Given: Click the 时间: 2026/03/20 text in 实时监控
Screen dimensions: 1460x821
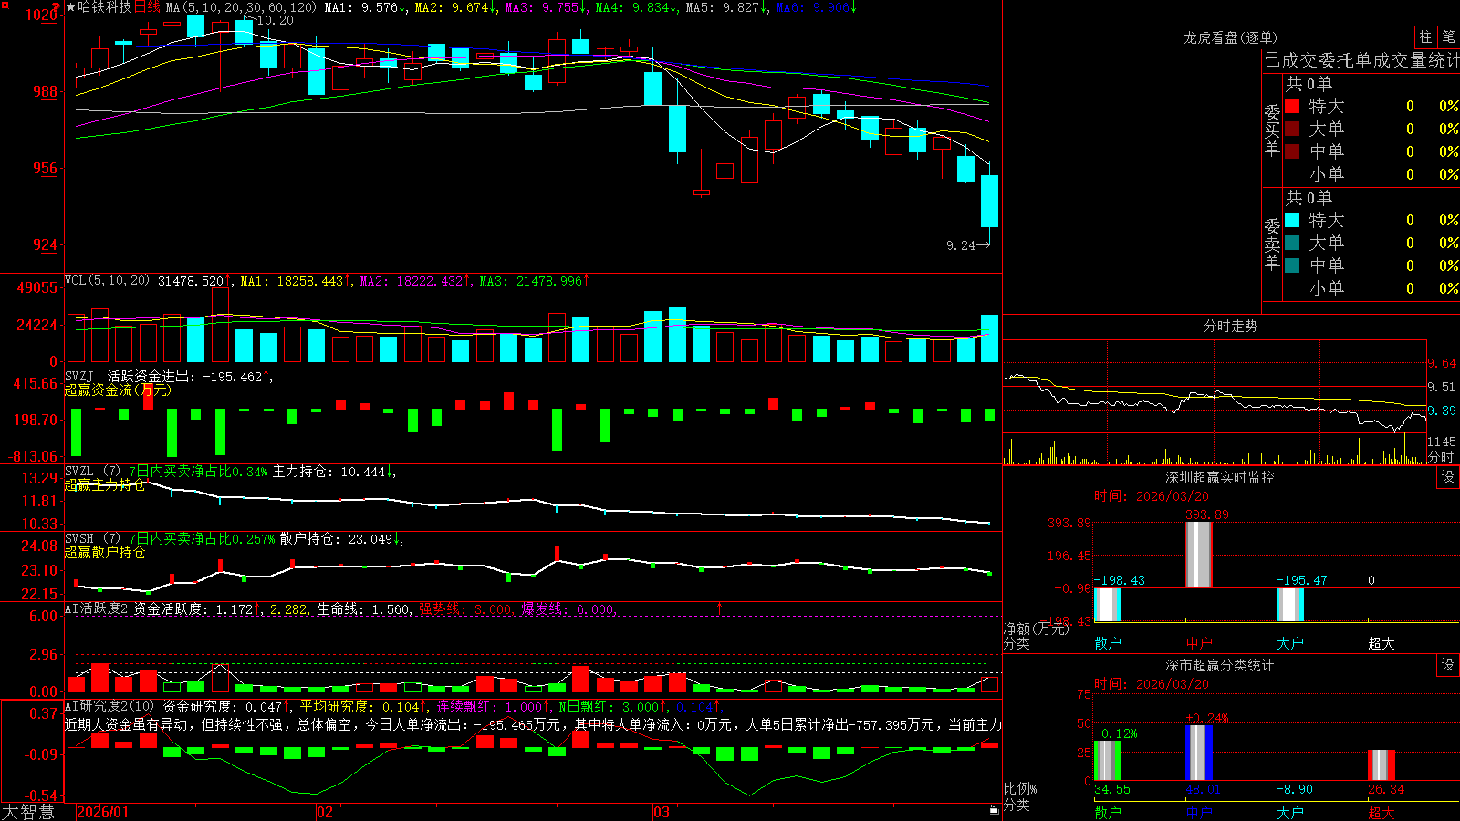Looking at the screenshot, I should click(x=1151, y=496).
